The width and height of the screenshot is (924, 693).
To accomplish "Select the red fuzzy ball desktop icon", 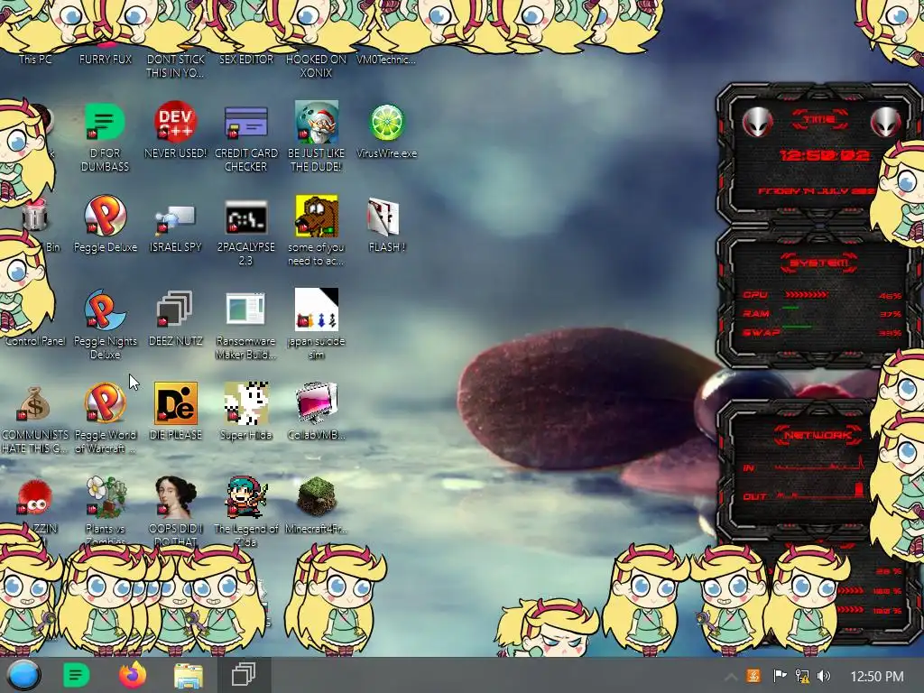I will point(34,497).
